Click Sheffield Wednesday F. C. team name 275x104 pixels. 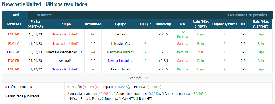point(65,52)
